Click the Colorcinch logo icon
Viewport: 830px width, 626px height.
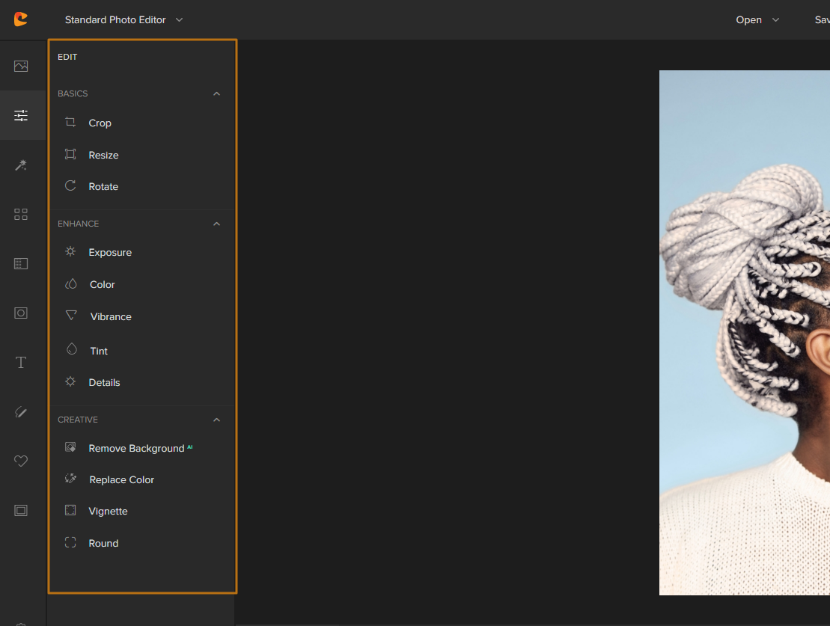(x=21, y=19)
